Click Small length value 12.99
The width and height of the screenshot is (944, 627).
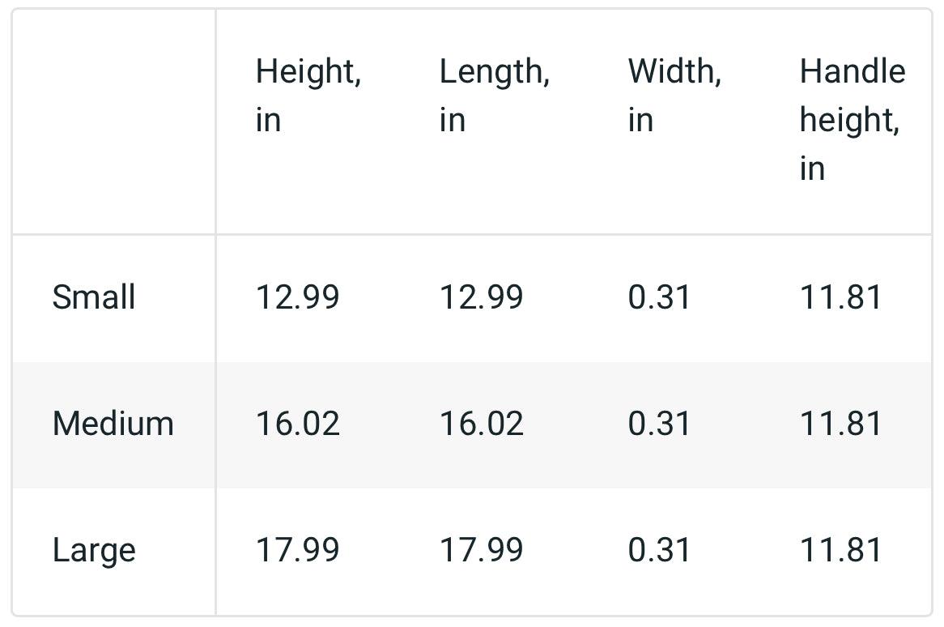[481, 297]
